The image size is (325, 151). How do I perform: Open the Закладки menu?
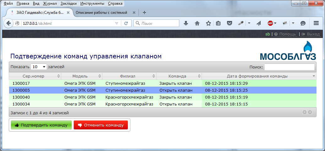tap(68, 3)
